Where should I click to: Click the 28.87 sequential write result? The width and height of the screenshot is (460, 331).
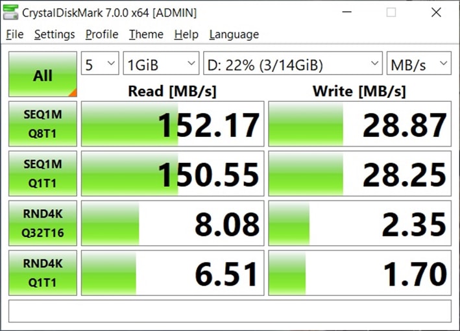[x=360, y=125]
